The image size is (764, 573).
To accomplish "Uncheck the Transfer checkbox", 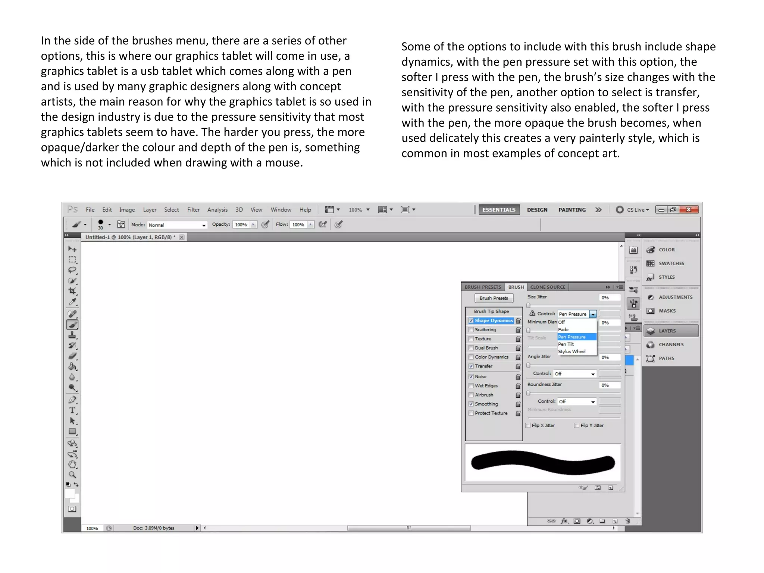I will pyautogui.click(x=471, y=366).
